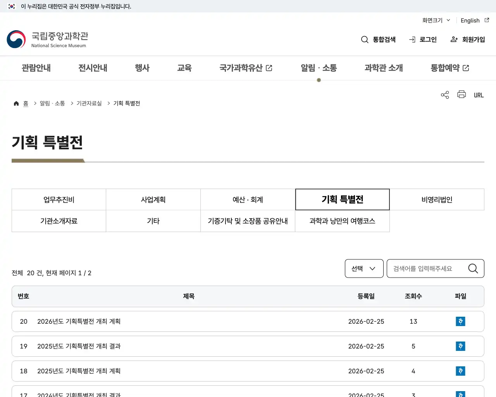The height and width of the screenshot is (397, 496).
Task: Download the HWP file for post number 20
Action: (460, 321)
